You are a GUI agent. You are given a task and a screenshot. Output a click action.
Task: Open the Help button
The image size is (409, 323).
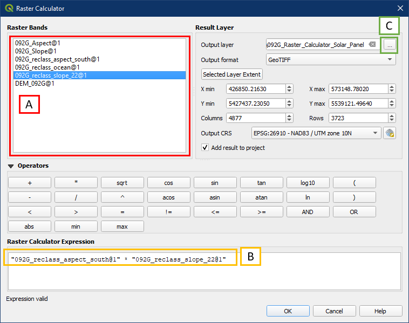(380, 311)
